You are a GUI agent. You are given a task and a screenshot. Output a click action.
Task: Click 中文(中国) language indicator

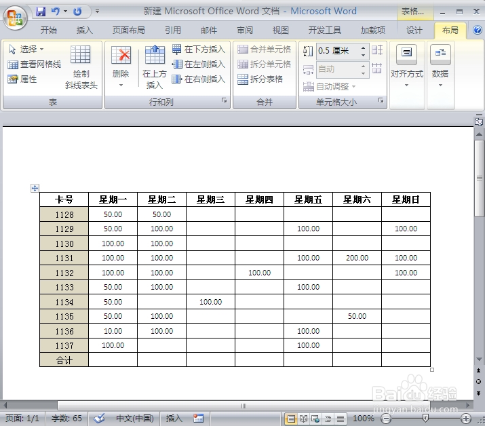pos(134,419)
